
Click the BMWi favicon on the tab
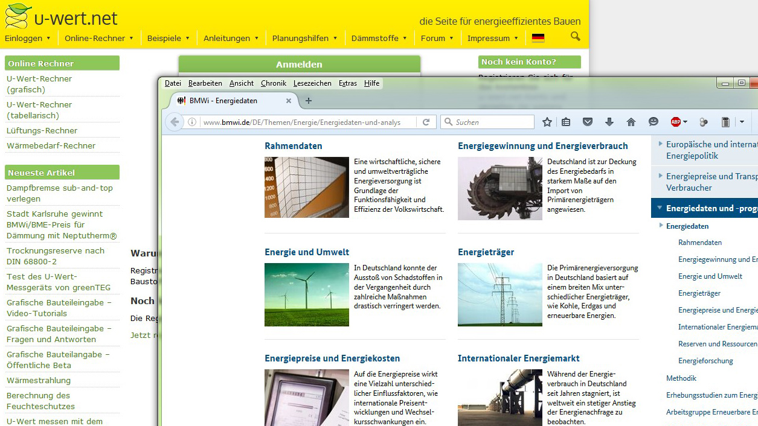coord(181,101)
